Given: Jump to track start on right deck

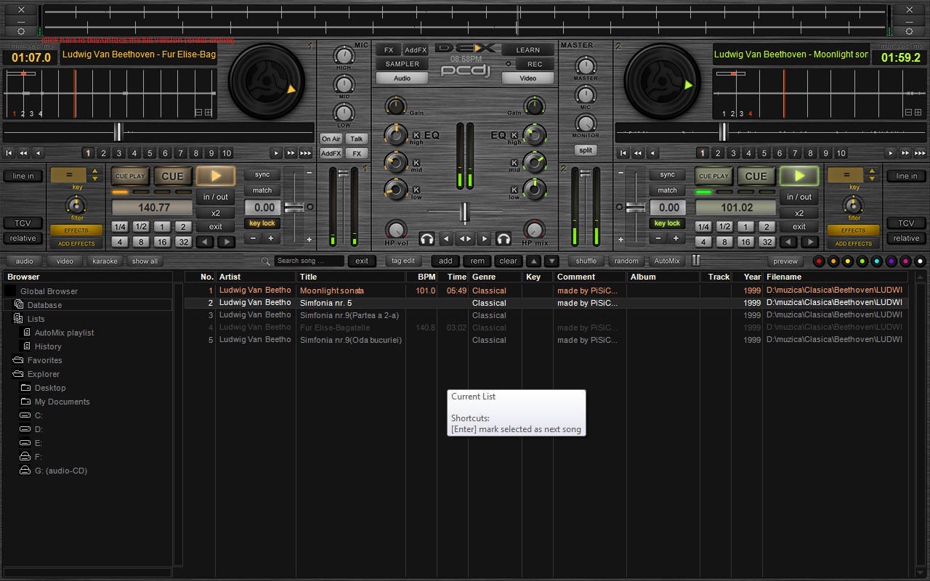Looking at the screenshot, I should point(622,153).
